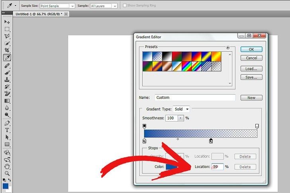
Task: Open the Sample All Layers dropdown
Action: 103,6
